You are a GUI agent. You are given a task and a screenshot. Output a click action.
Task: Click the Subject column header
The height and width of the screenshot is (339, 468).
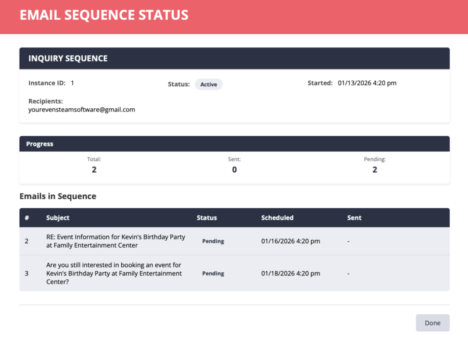[58, 218]
